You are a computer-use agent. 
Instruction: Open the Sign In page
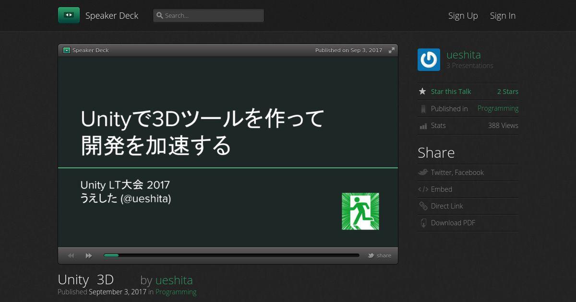pyautogui.click(x=503, y=15)
